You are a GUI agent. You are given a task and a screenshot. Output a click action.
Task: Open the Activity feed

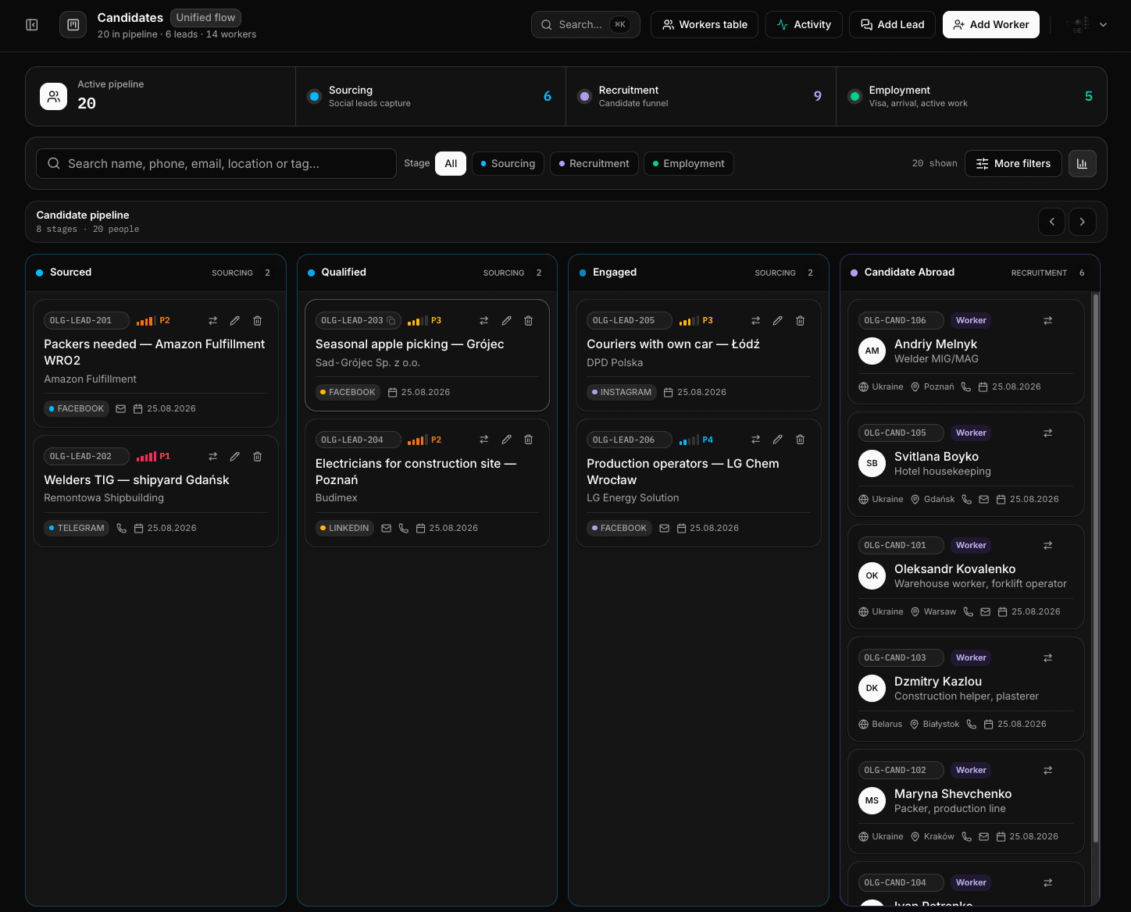pyautogui.click(x=804, y=25)
